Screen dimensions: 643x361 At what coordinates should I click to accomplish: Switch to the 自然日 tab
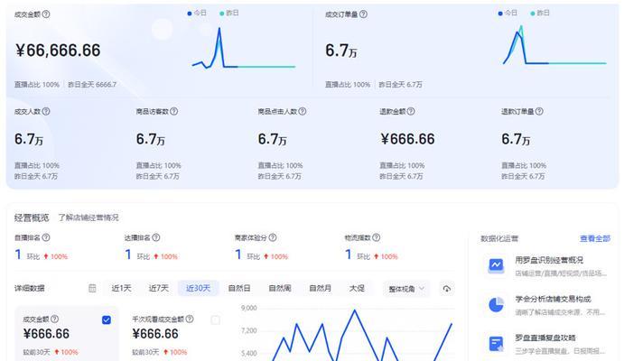239,289
